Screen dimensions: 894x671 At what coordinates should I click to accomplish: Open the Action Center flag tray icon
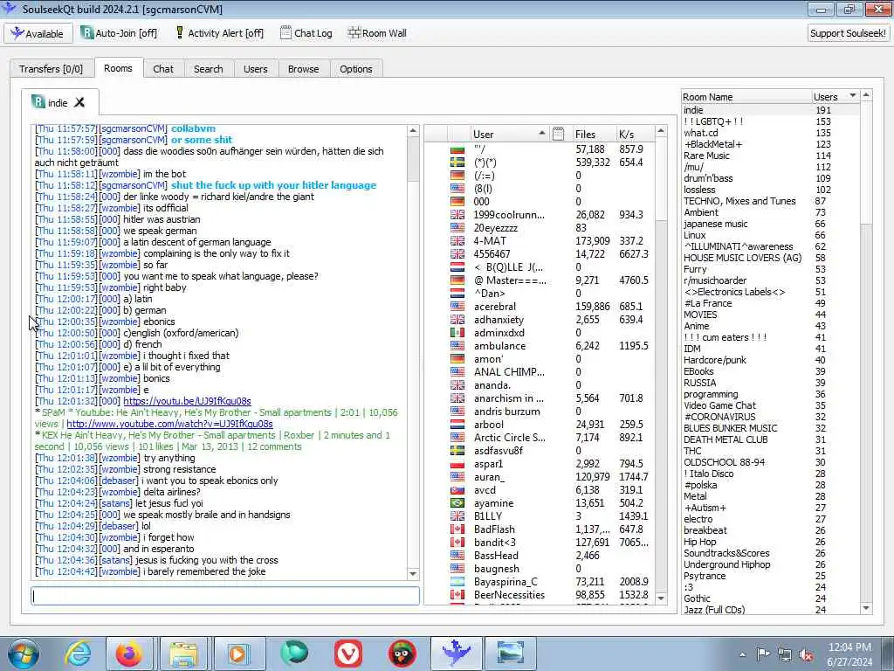[x=763, y=654]
